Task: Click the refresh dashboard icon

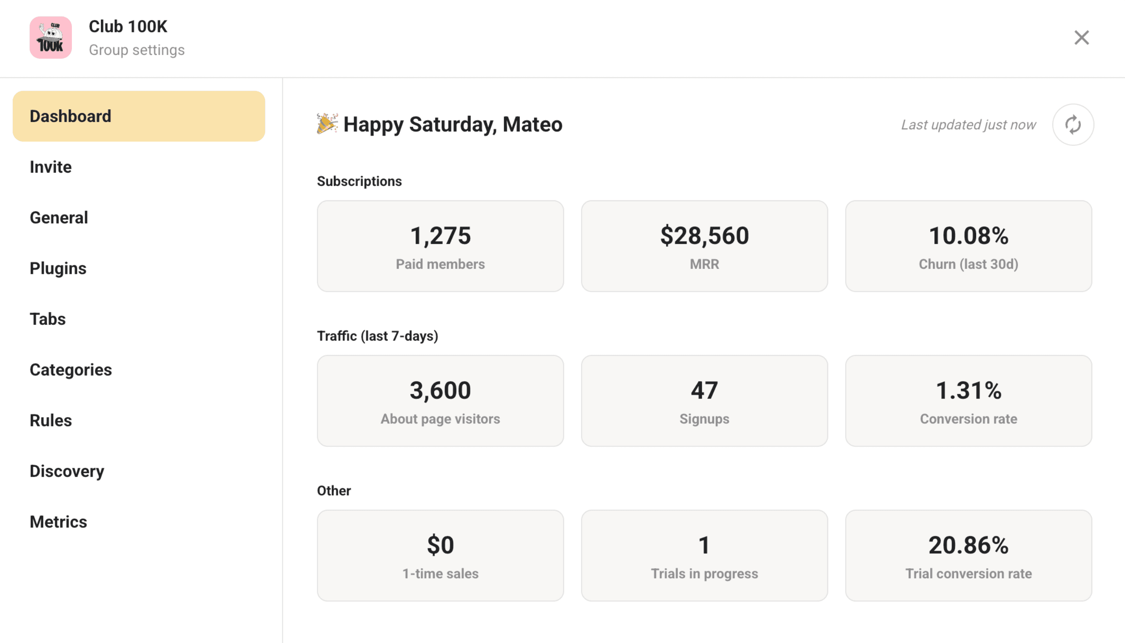Action: 1072,125
